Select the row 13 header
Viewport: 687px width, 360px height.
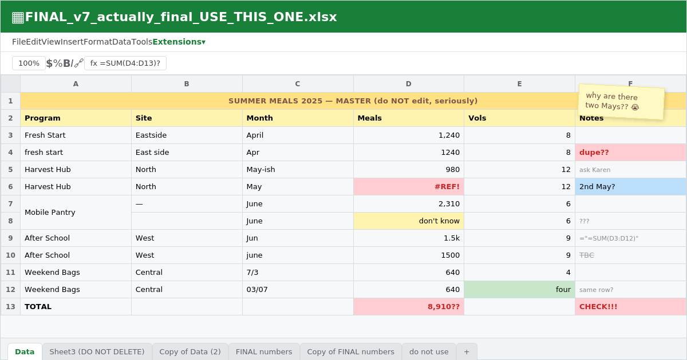point(10,306)
